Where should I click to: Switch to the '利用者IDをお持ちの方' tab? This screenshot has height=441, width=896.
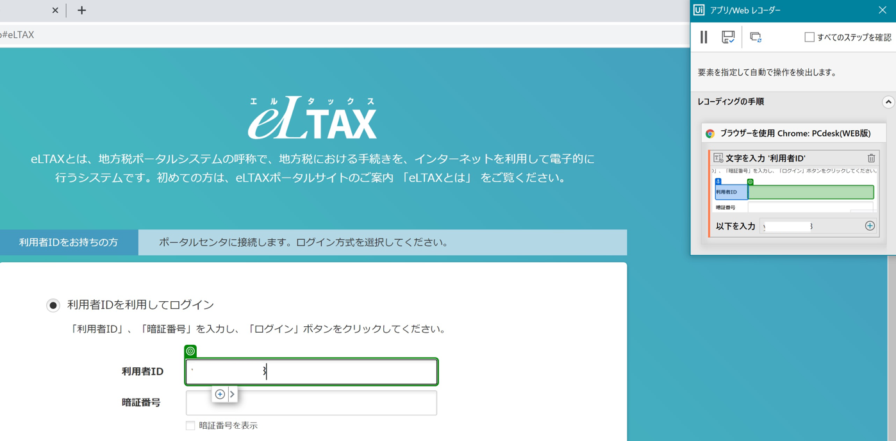69,242
